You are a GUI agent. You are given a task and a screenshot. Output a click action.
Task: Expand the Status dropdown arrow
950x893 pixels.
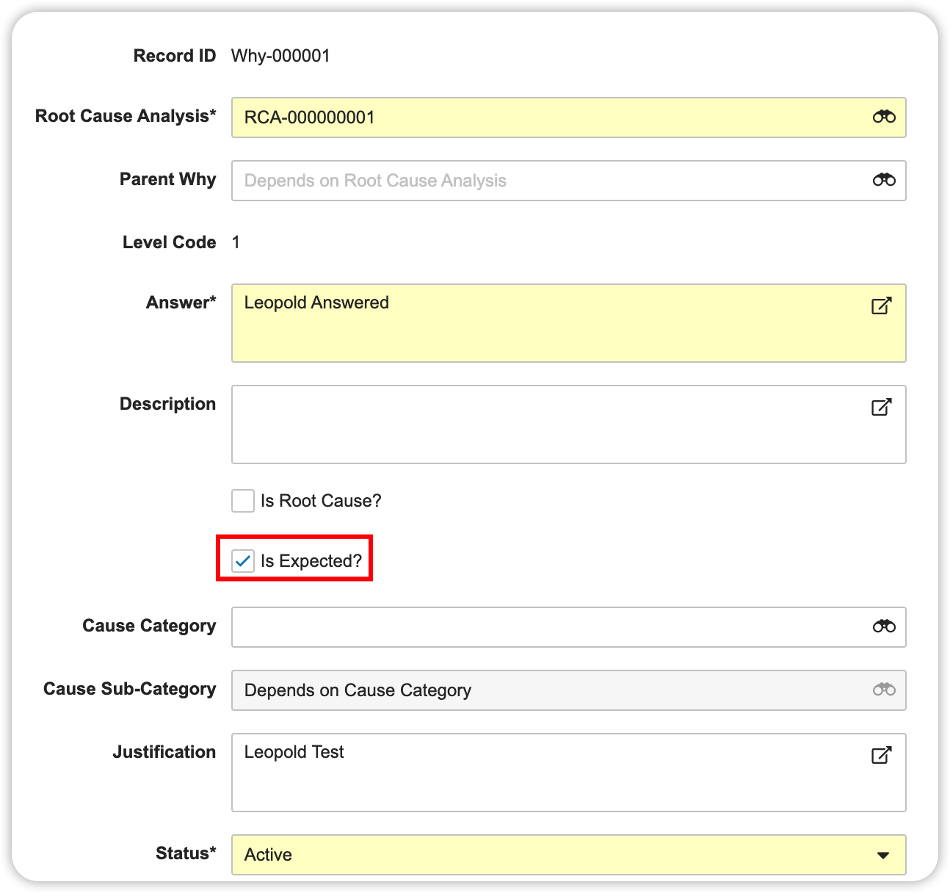[x=882, y=855]
